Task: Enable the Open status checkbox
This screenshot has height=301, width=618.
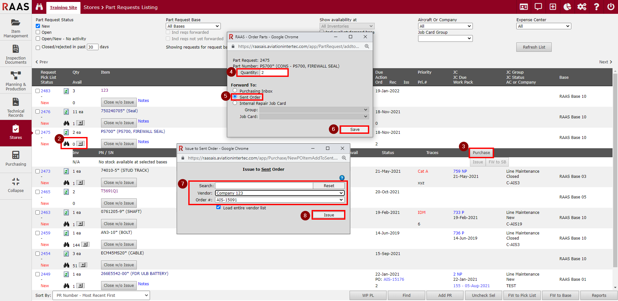Action: coord(38,32)
